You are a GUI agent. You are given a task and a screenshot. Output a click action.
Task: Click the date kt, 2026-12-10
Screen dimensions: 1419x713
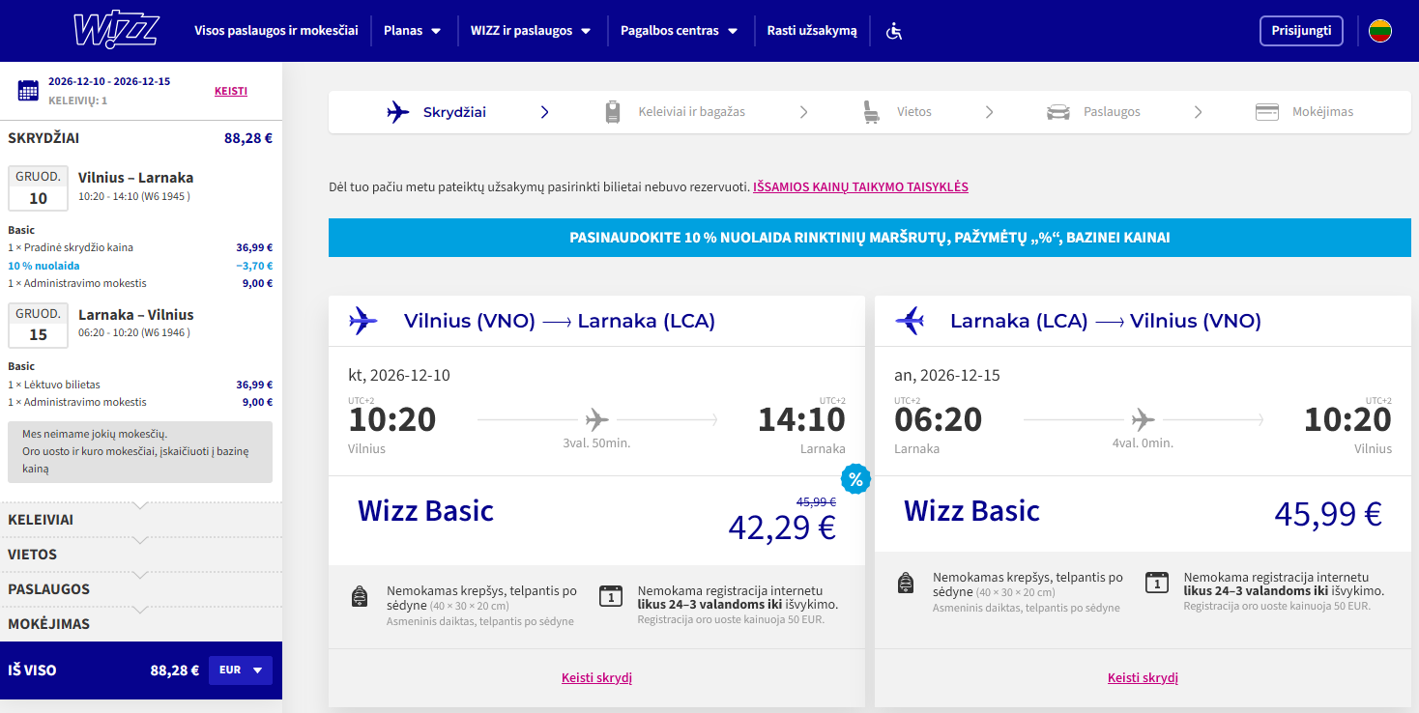[399, 376]
